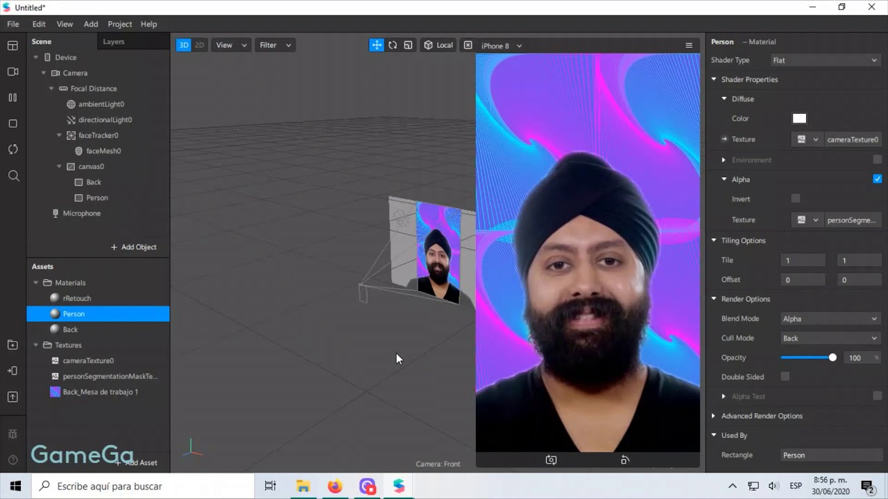888x499 pixels.
Task: Click the add-to-library icon in left sidebar
Action: [12, 344]
